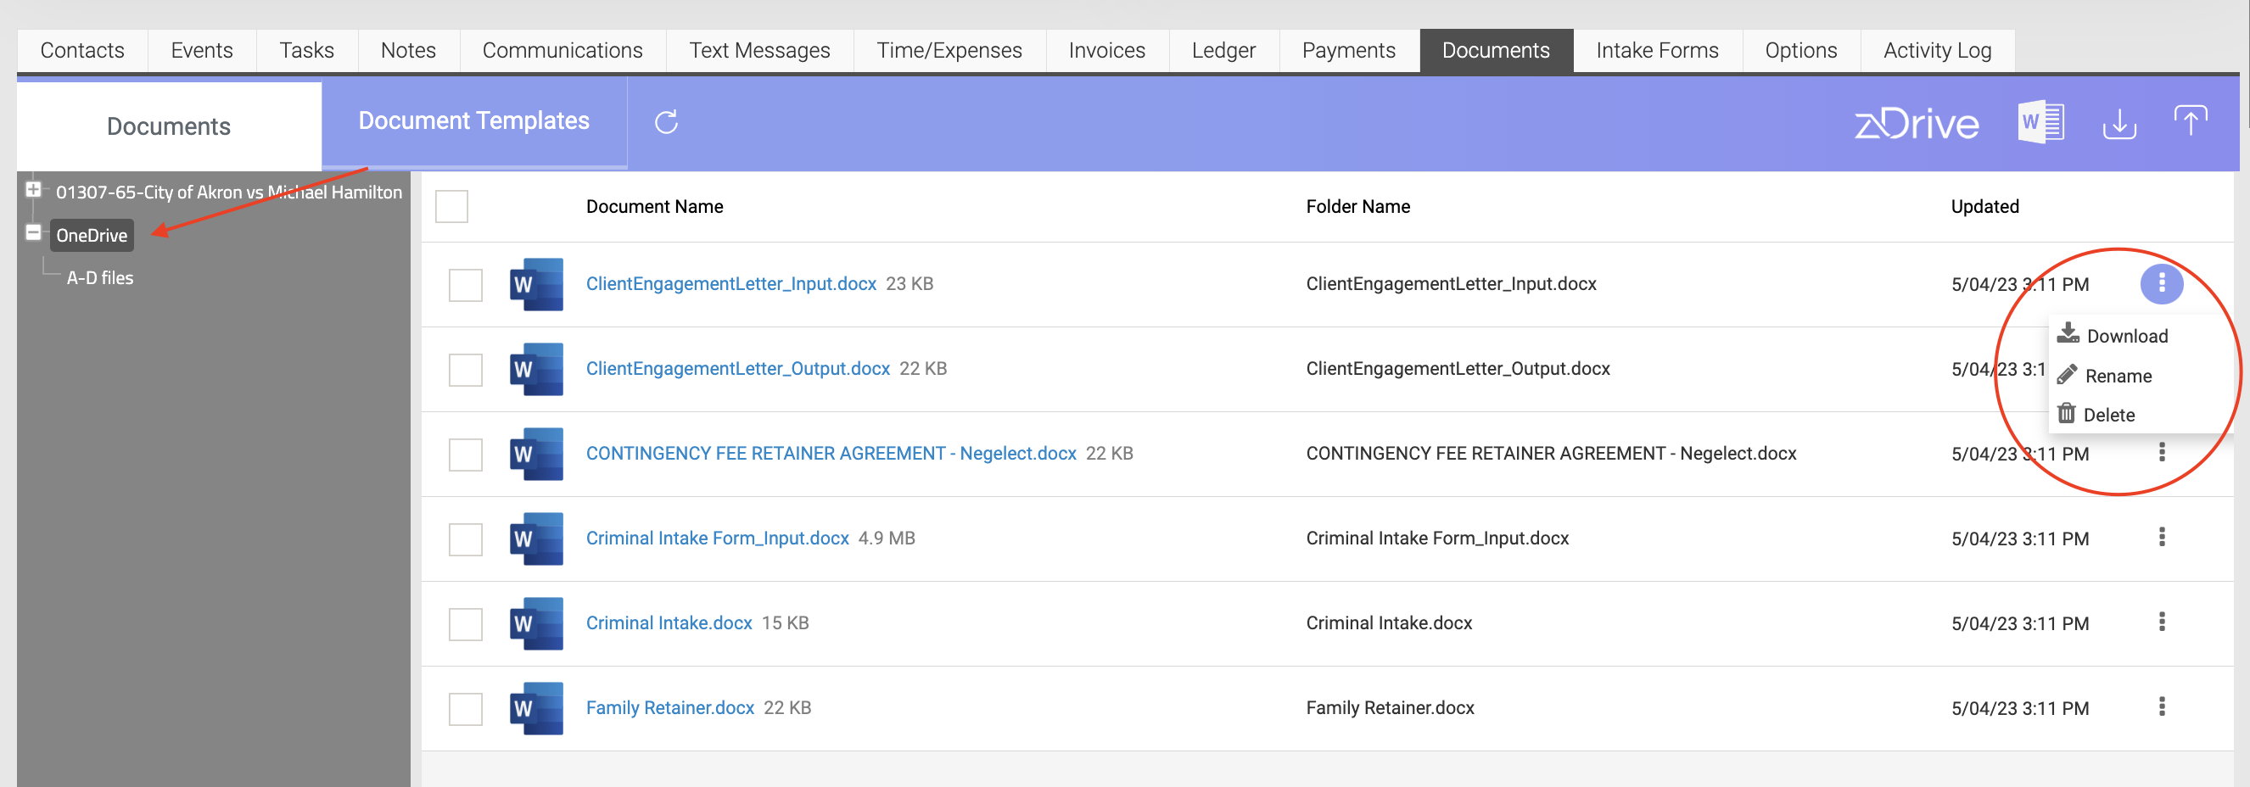Click Word icon for Family Retainer.docx
Screen dimensions: 2250x787
click(x=536, y=707)
